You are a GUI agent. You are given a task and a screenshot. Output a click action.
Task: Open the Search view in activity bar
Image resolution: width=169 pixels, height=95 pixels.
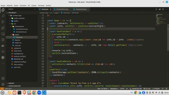point(3,16)
